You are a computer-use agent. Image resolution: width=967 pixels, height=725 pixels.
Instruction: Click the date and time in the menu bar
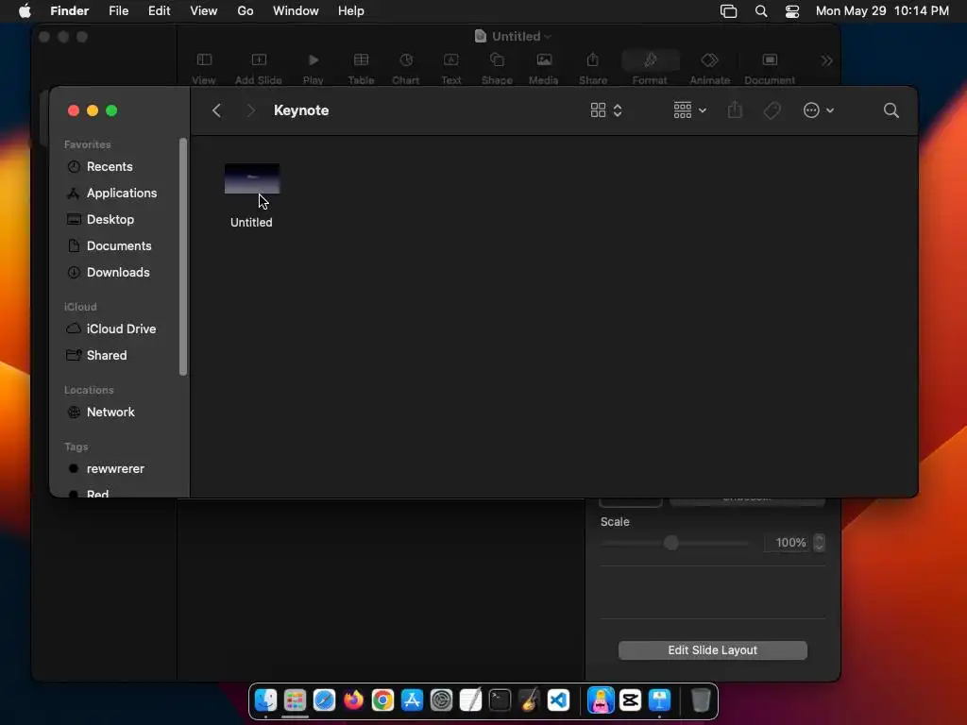tap(883, 11)
